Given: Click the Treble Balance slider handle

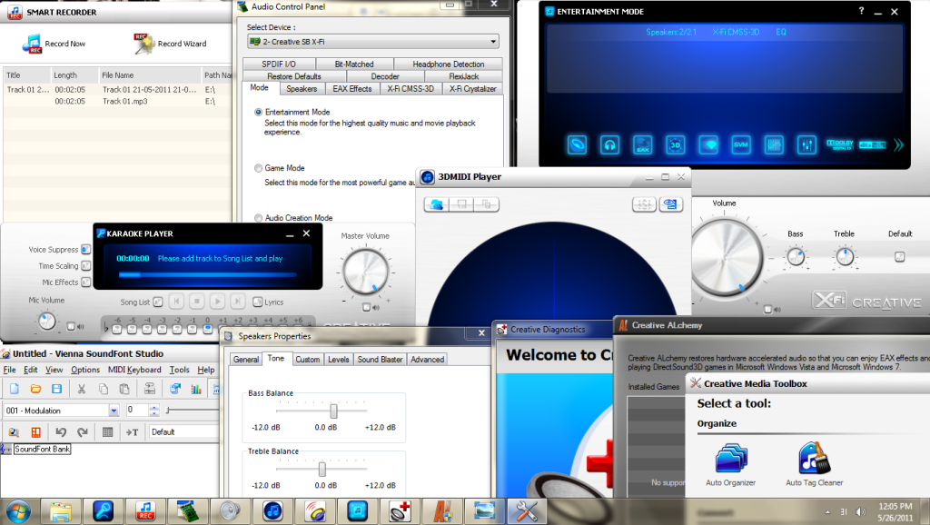Looking at the screenshot, I should 322,470.
